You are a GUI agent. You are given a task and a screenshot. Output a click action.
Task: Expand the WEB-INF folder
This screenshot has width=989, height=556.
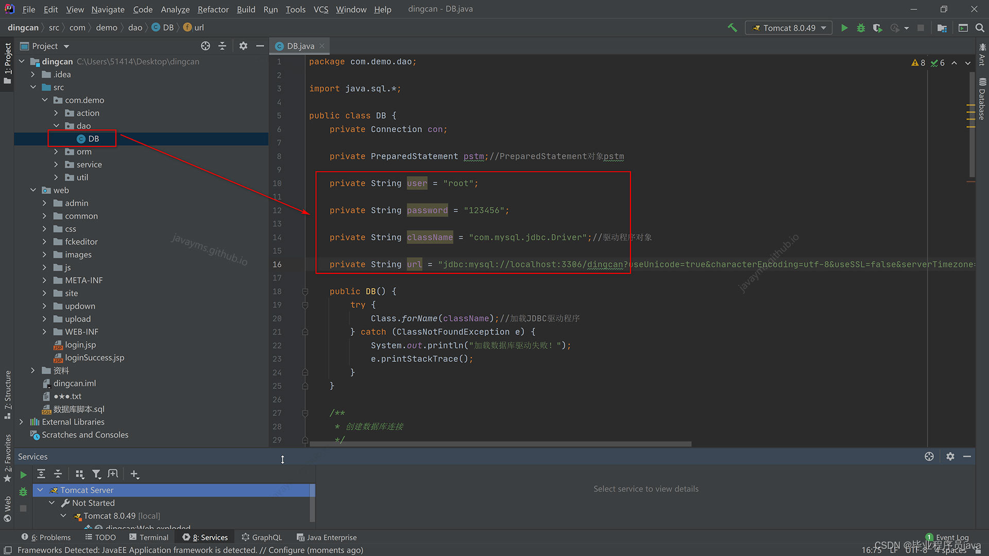click(x=44, y=332)
